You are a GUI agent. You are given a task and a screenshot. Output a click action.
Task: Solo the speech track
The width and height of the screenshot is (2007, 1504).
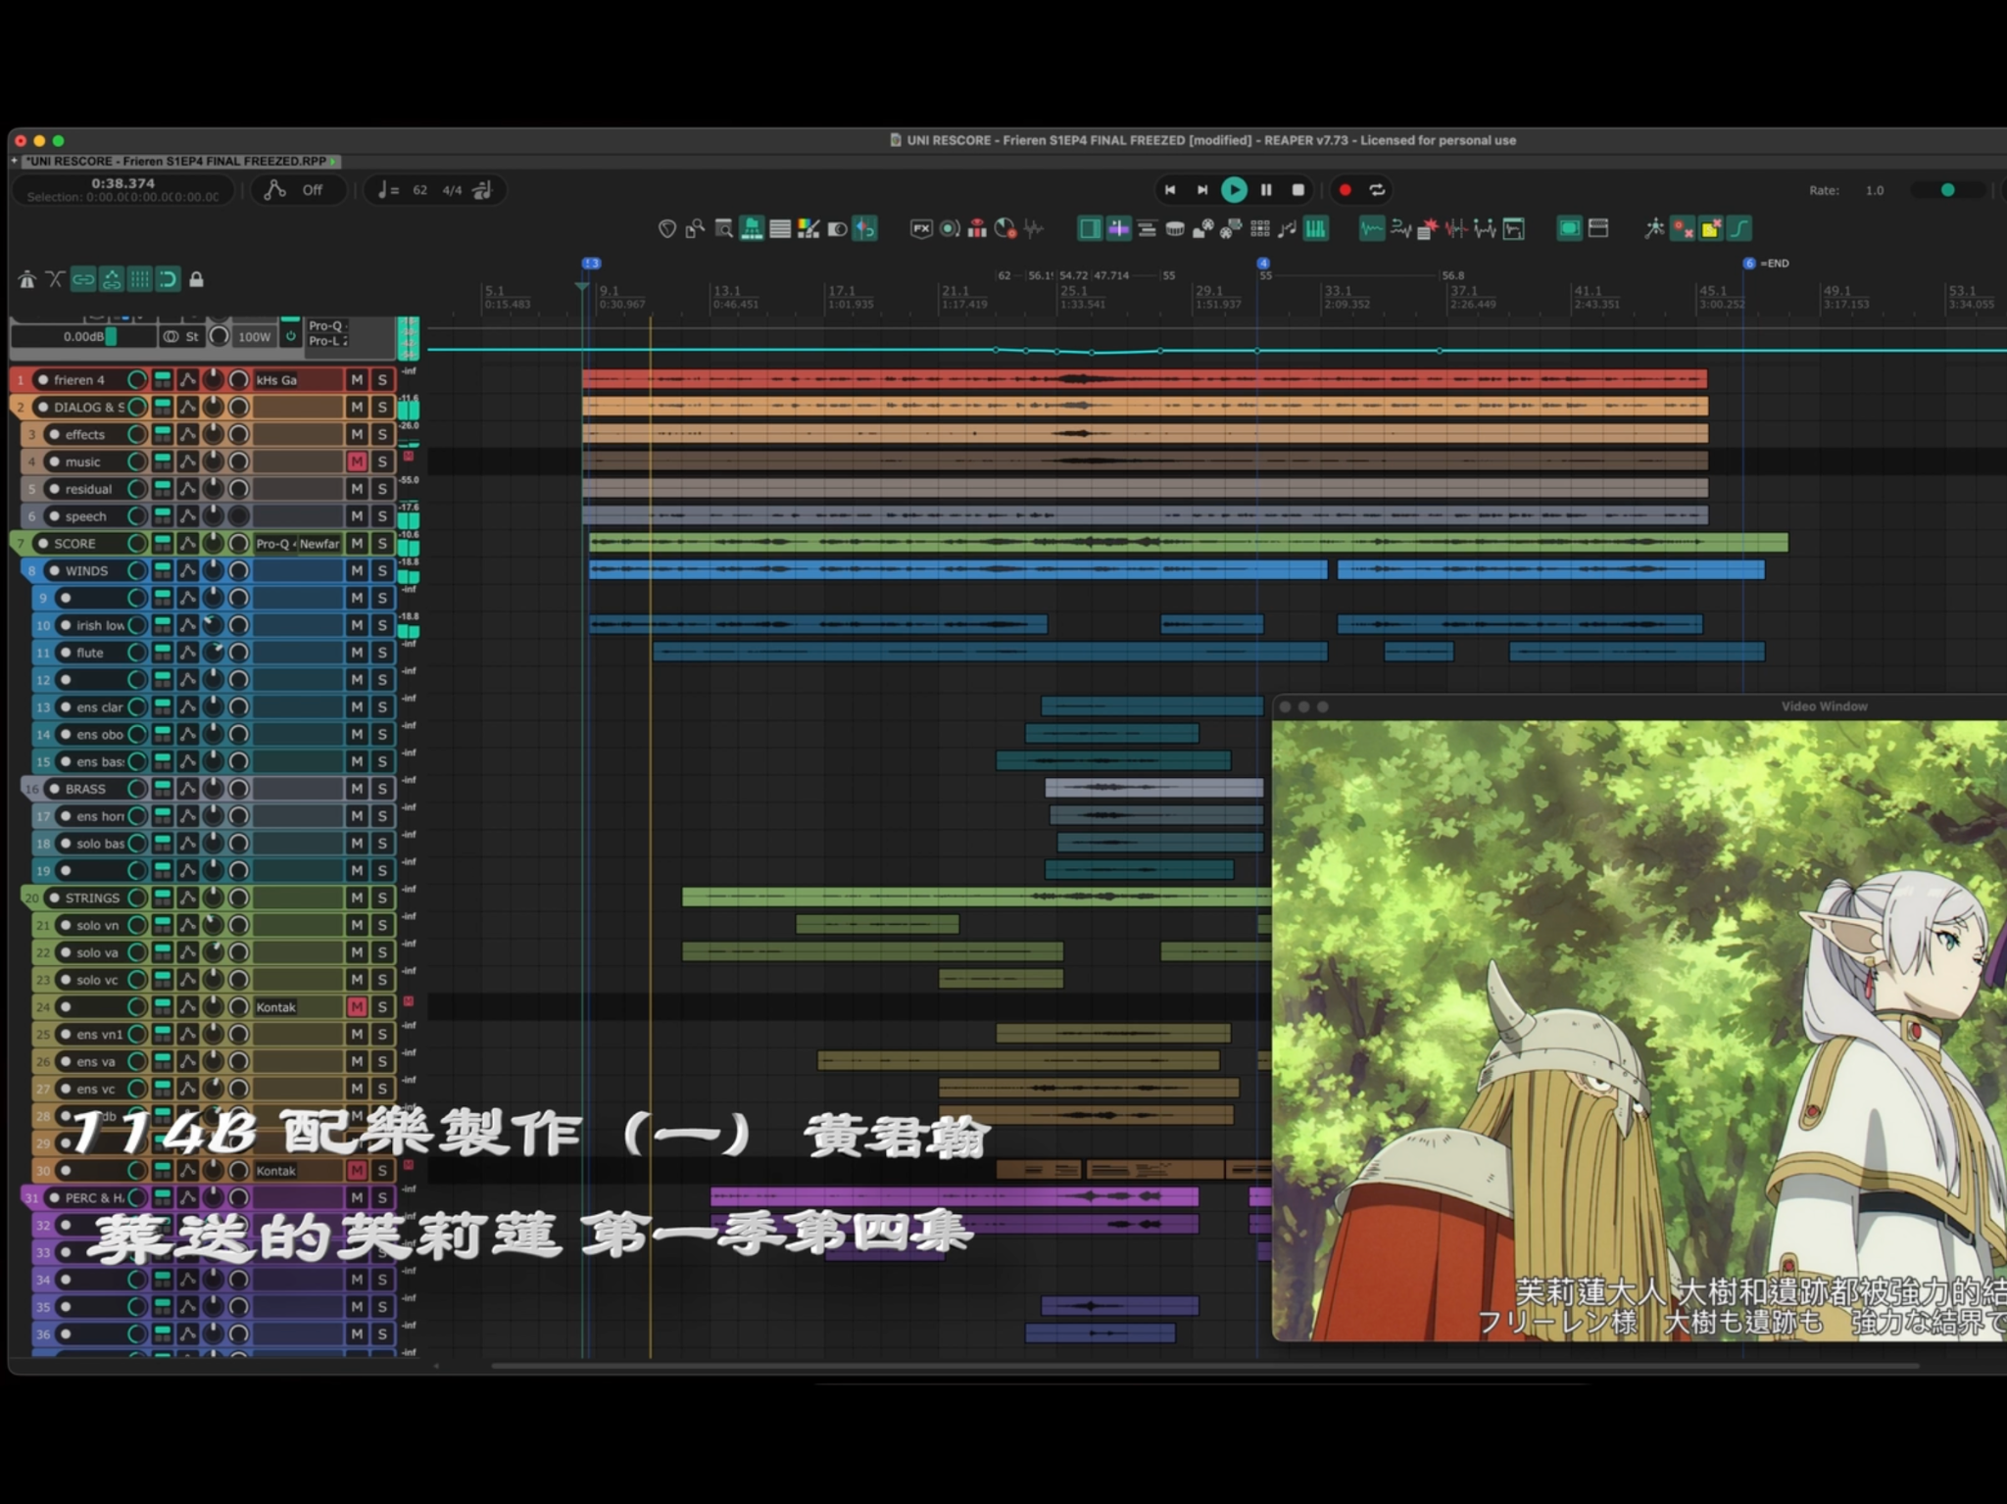pyautogui.click(x=382, y=516)
